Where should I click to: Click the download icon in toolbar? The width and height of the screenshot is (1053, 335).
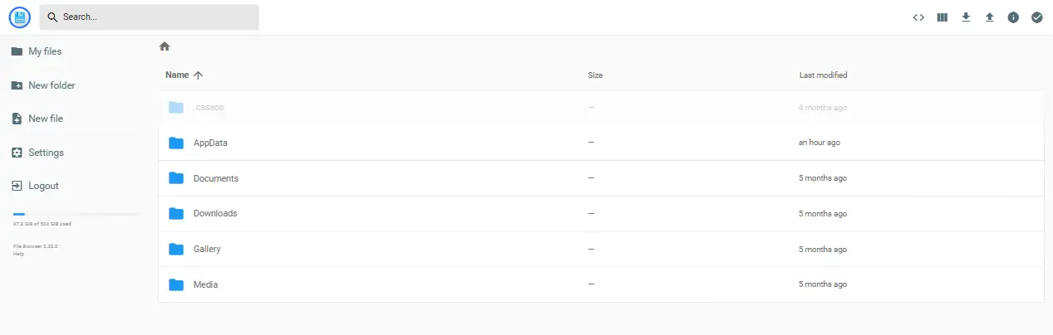tap(966, 17)
